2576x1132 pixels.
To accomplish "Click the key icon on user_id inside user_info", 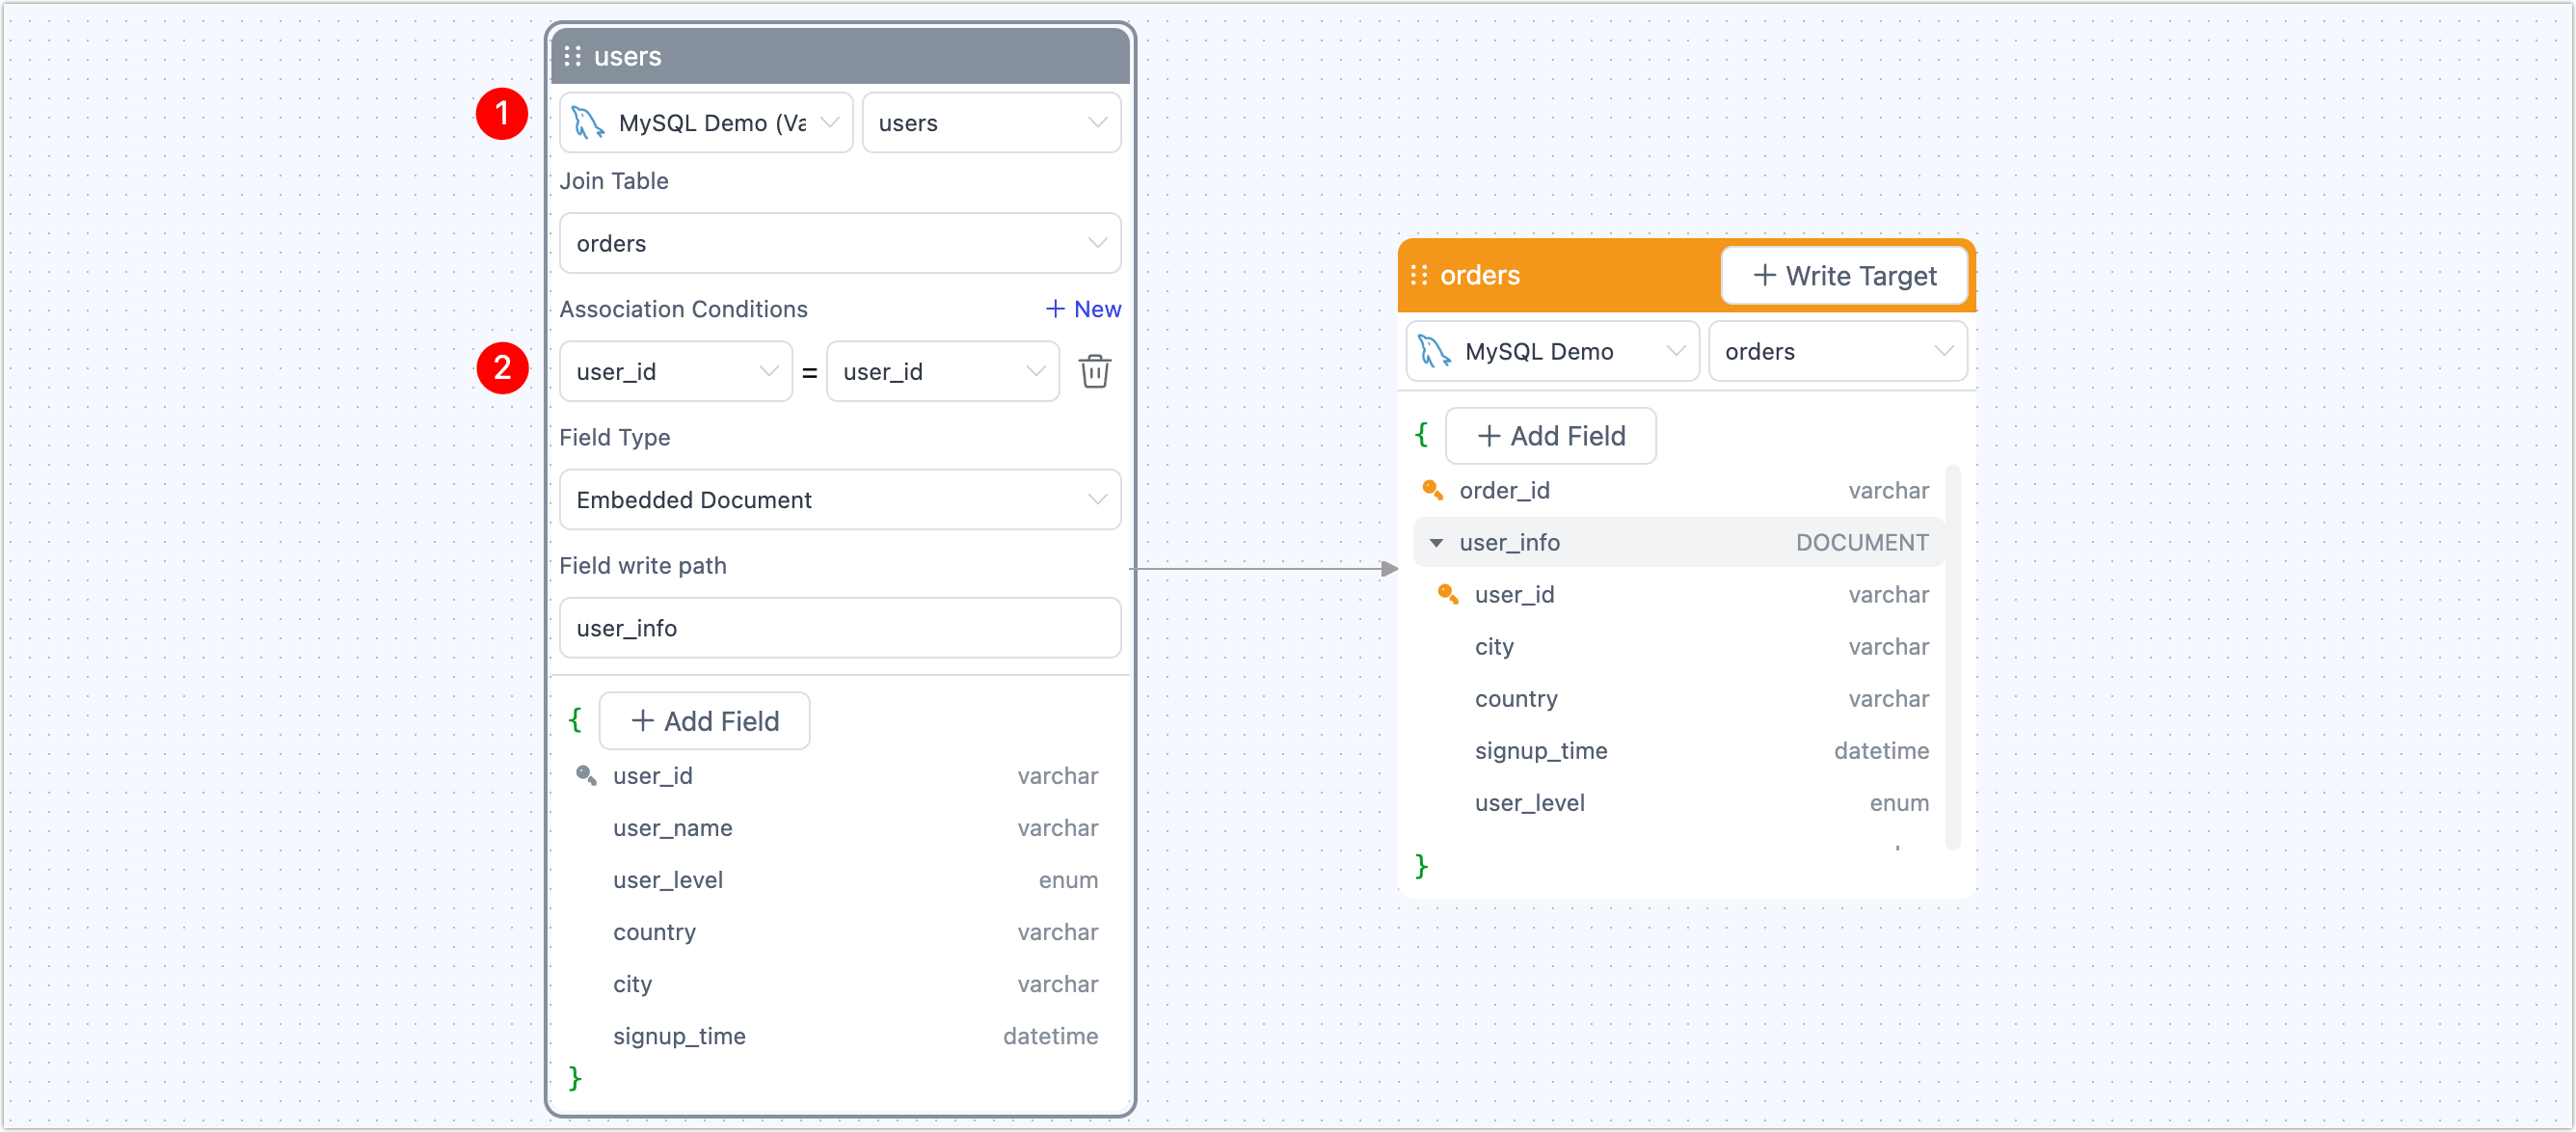I will click(x=1447, y=594).
